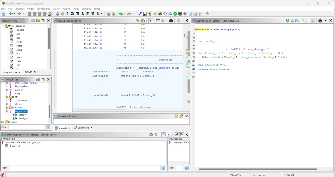The height and width of the screenshot is (177, 335).
Task: Open the Function Graph toolbar icon
Action: 170,14
